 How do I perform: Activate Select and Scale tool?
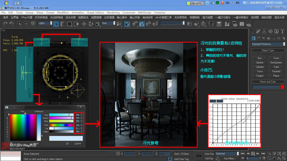tap(98, 24)
